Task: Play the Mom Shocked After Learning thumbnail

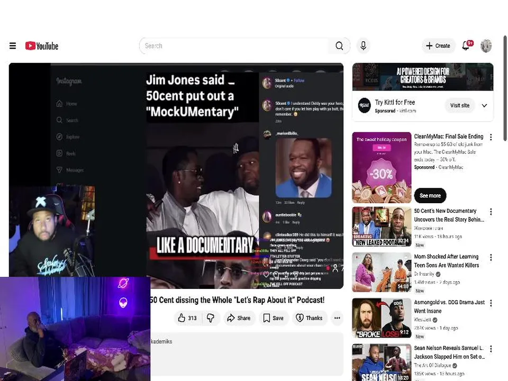Action: coord(382,273)
